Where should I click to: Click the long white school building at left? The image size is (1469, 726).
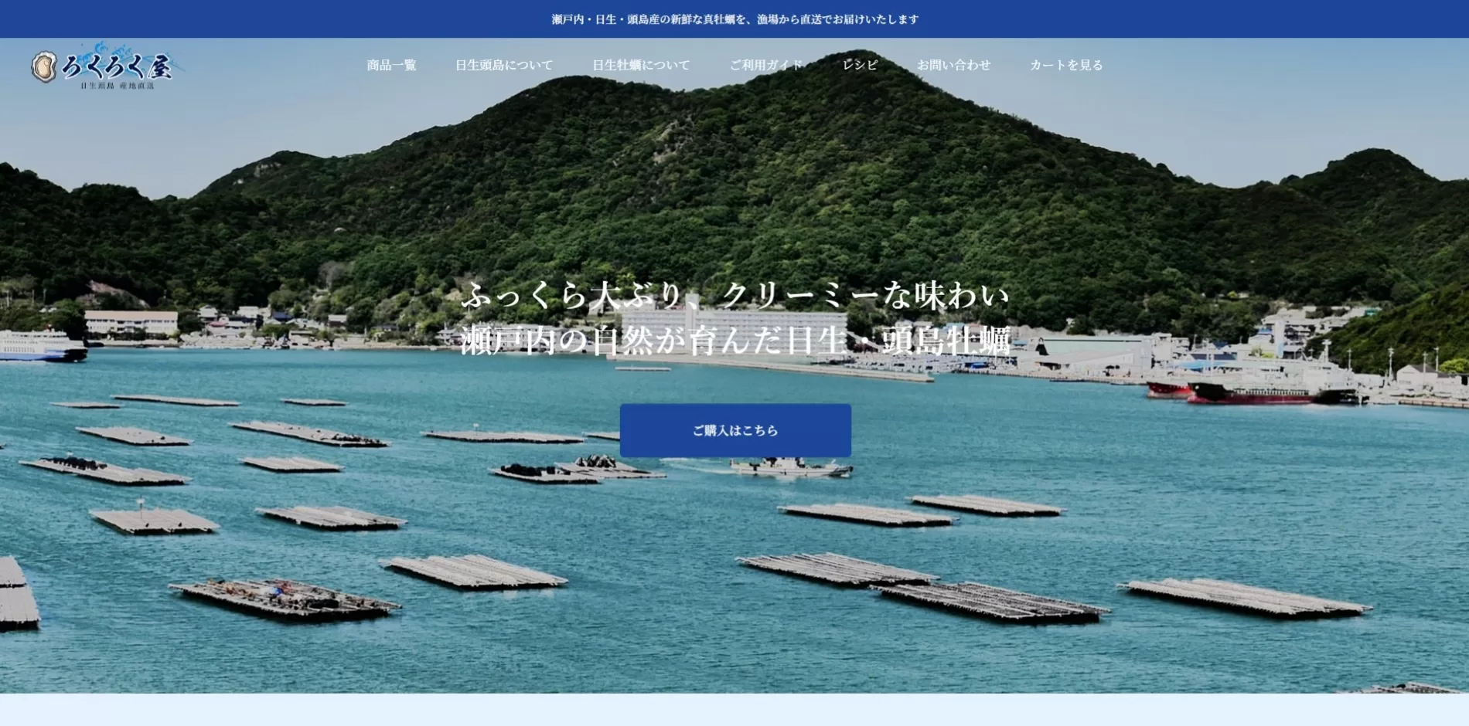(131, 321)
